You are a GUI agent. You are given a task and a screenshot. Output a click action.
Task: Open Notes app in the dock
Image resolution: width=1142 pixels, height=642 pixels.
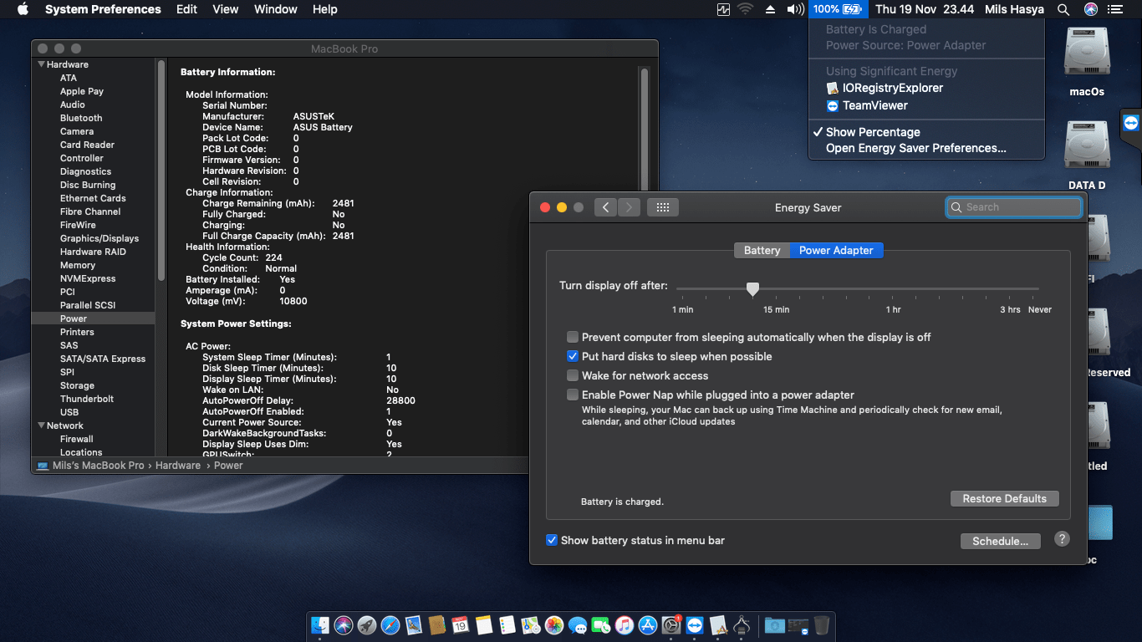coord(484,624)
